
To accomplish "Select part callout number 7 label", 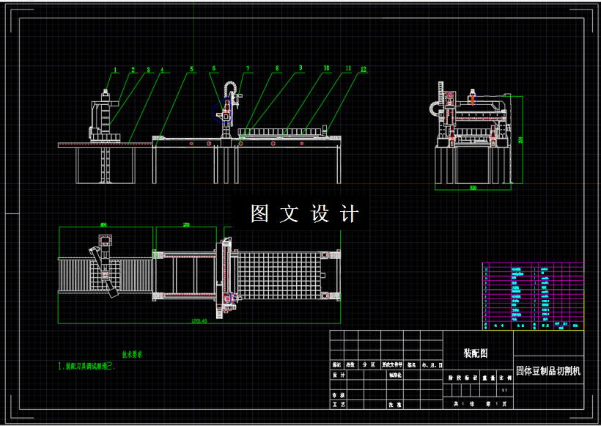I will (x=248, y=68).
